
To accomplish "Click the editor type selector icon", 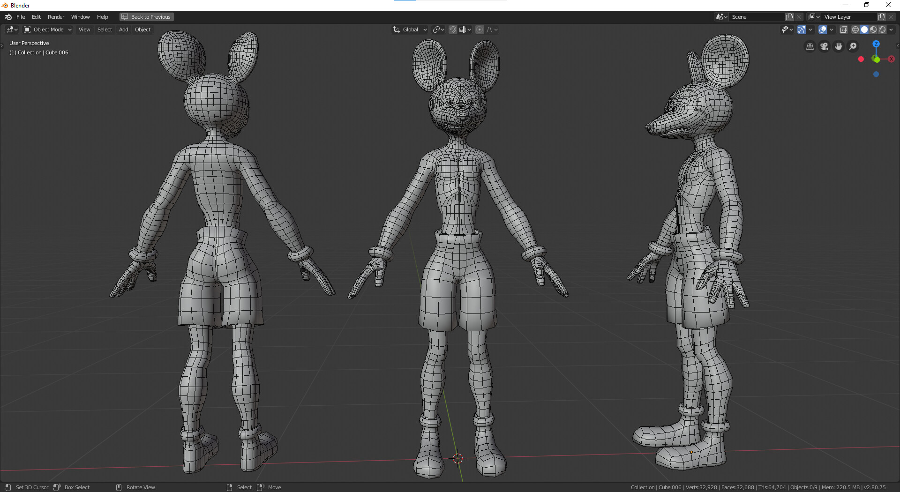I will click(x=9, y=30).
